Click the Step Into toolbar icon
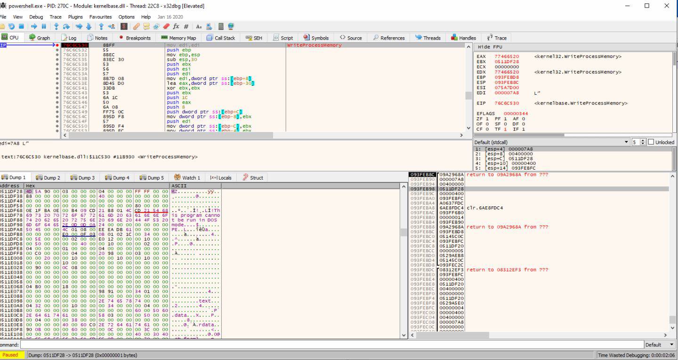 56,27
